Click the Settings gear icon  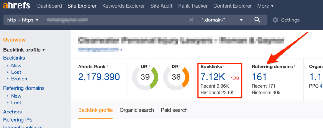click(275, 20)
